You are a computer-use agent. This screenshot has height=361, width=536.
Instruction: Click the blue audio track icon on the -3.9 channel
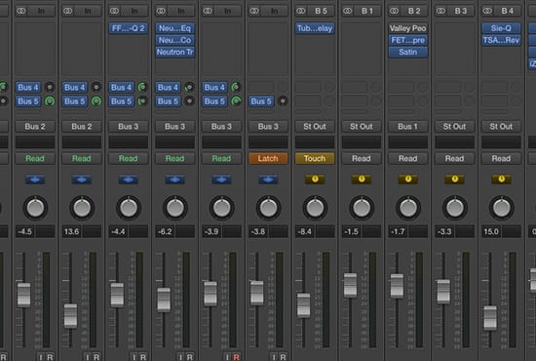(x=221, y=180)
